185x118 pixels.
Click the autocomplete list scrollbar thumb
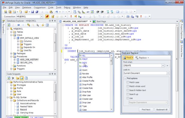(x=111, y=61)
